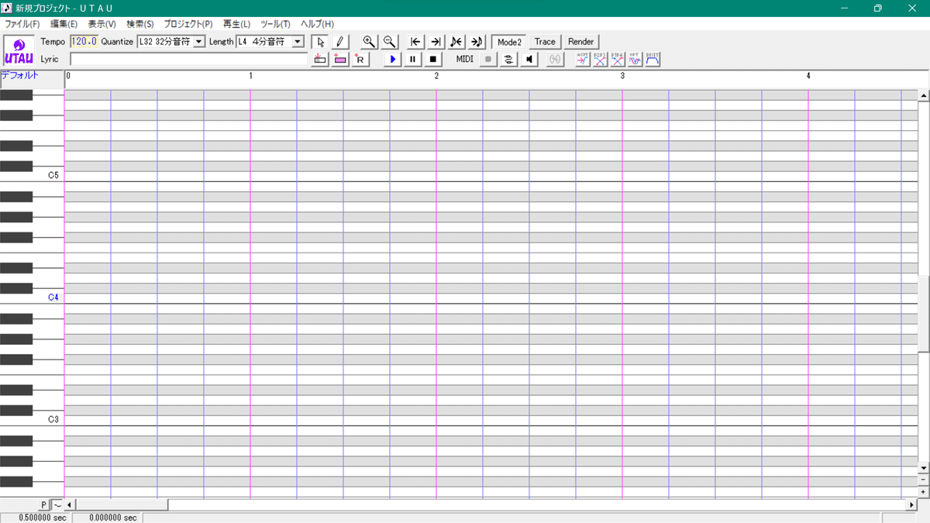Open the Length dropdown
Viewport: 930px width, 523px height.
pyautogui.click(x=298, y=42)
